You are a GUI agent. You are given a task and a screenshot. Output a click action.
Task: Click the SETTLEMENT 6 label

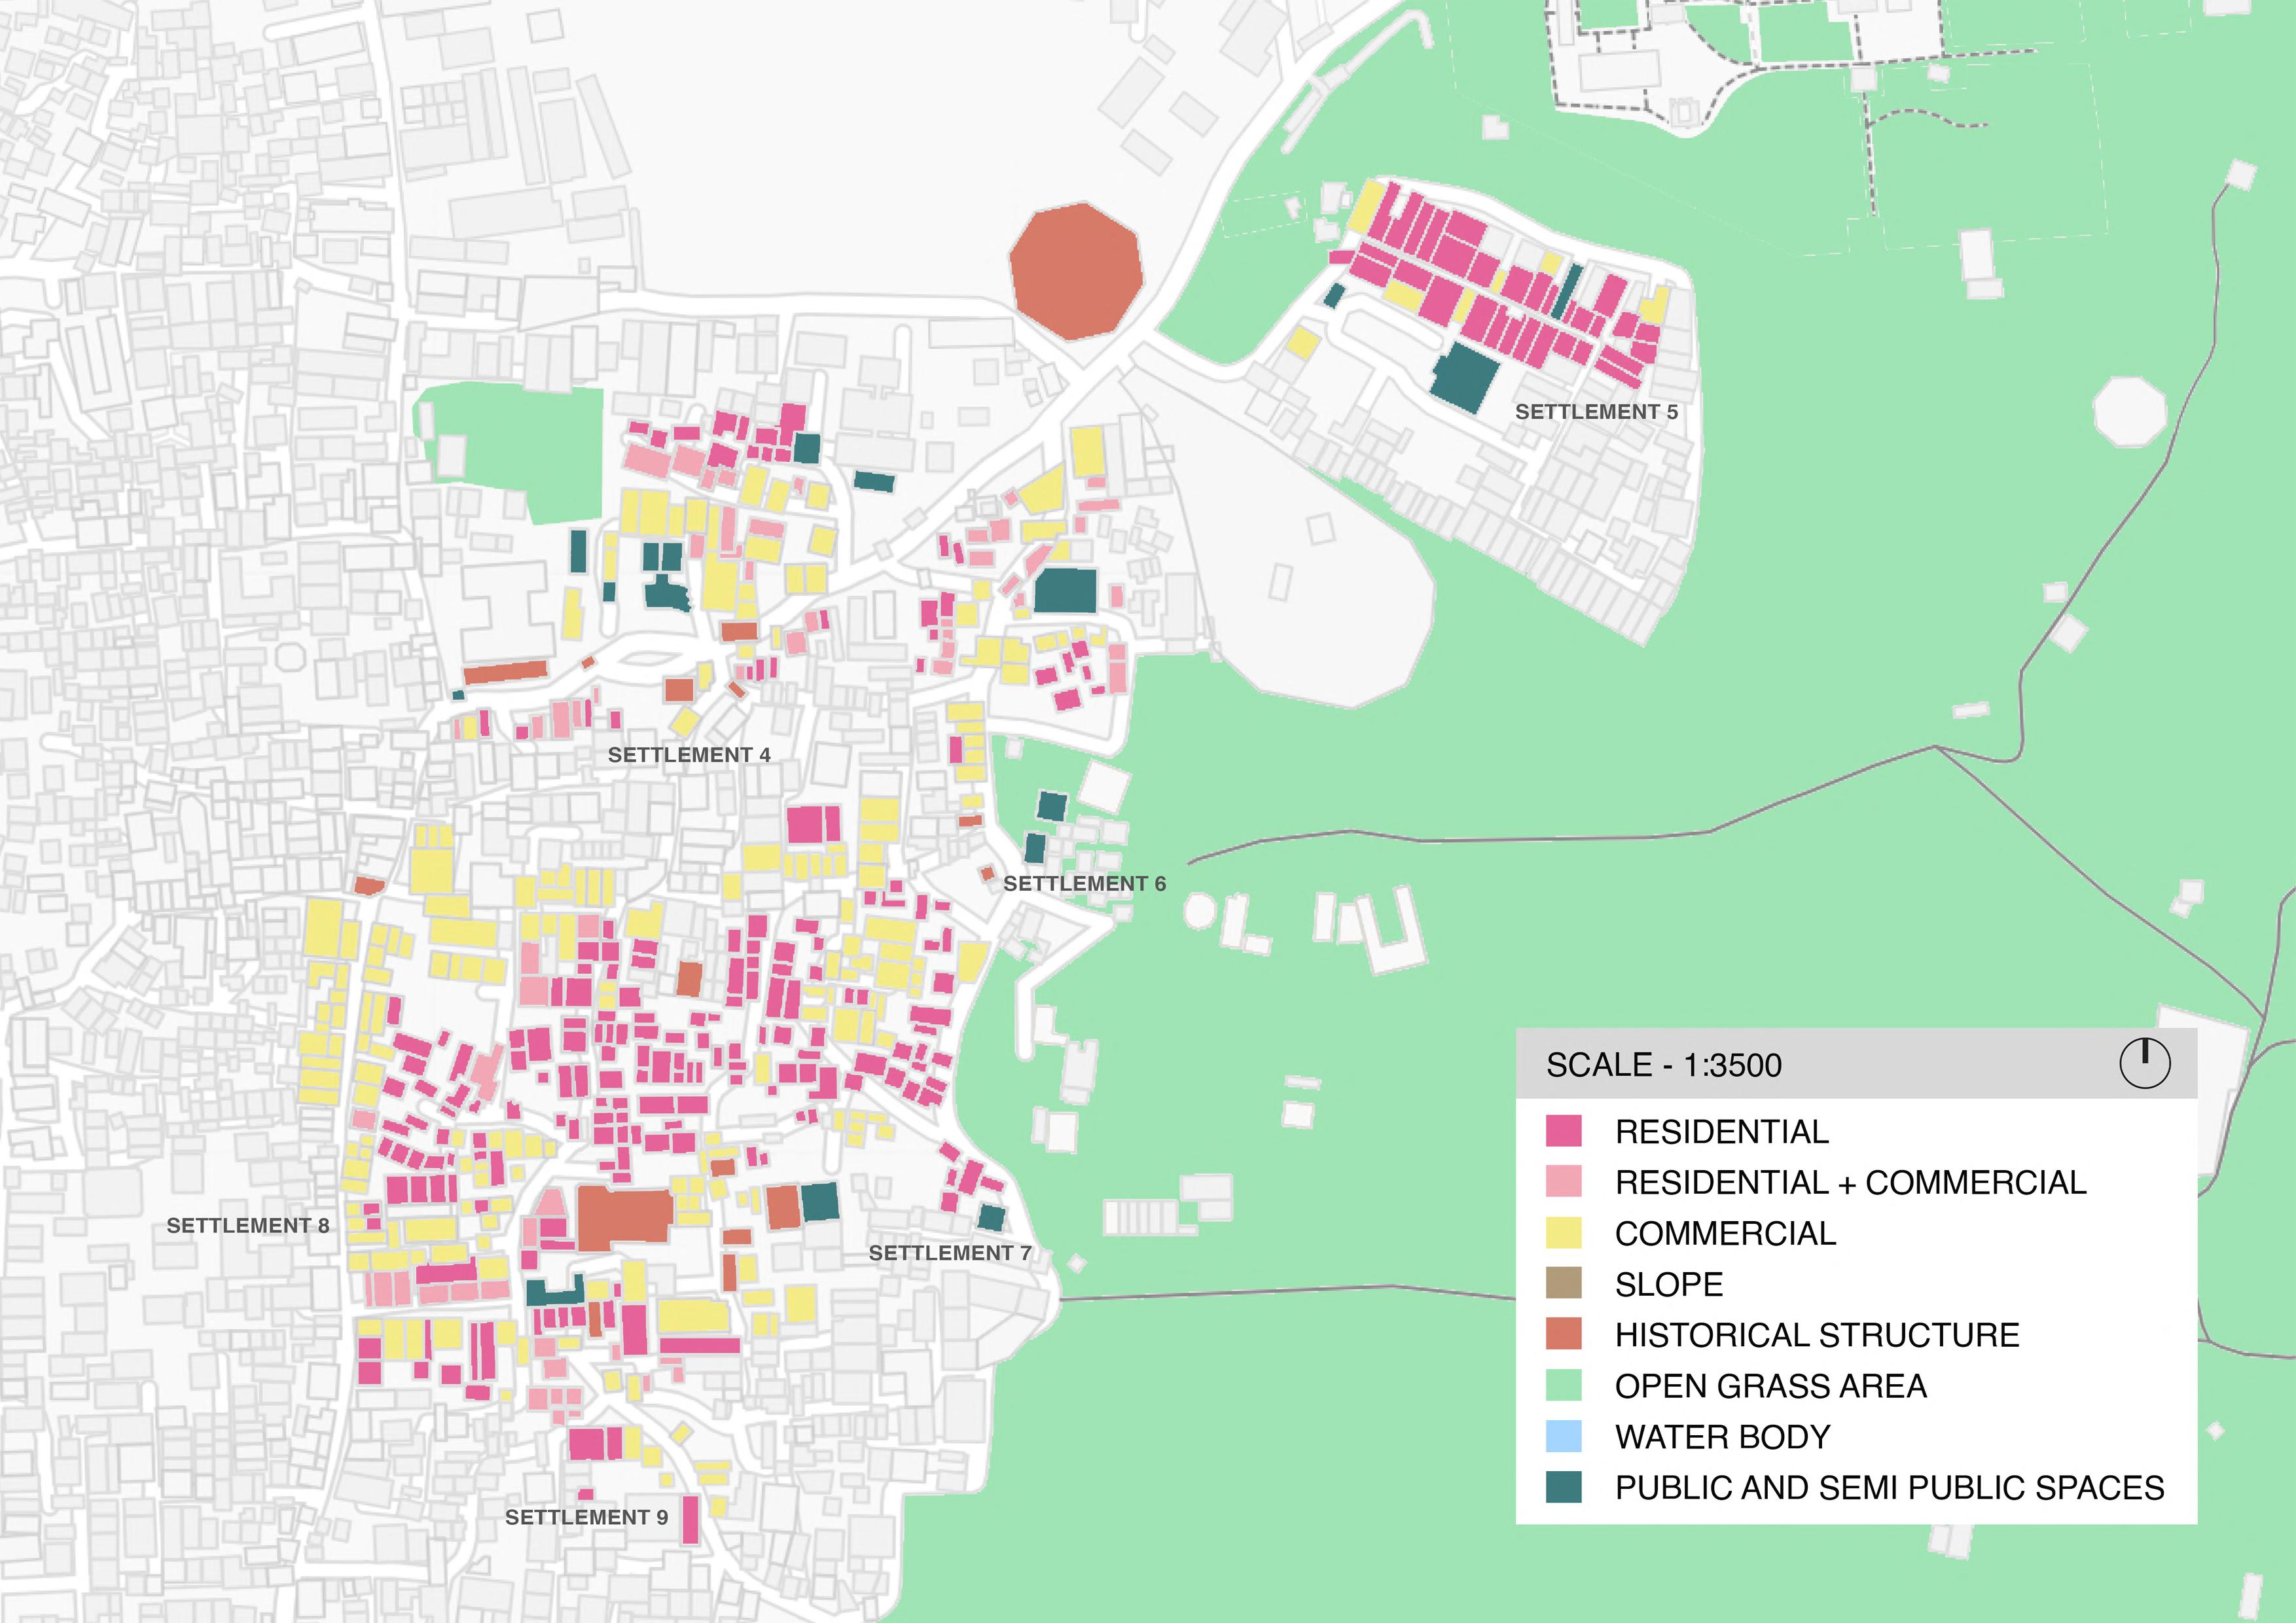[x=1084, y=884]
